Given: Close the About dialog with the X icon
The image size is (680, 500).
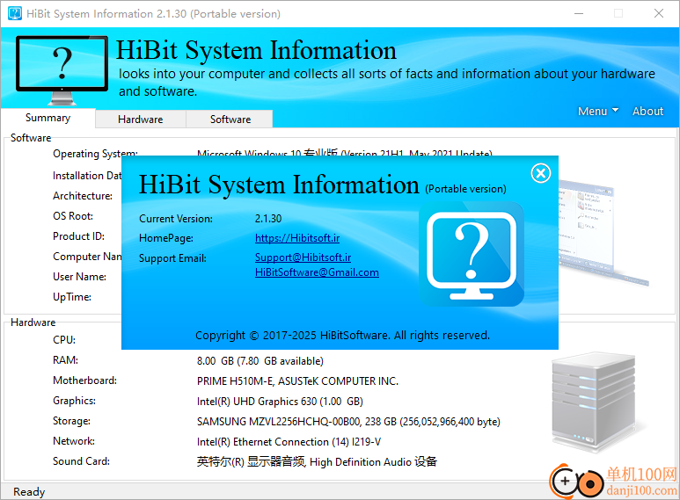Looking at the screenshot, I should coord(541,173).
